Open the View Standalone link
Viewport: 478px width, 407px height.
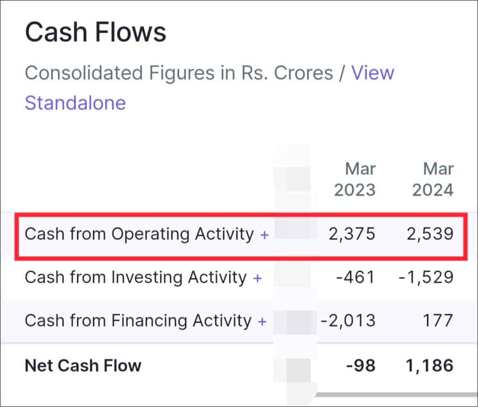(75, 103)
